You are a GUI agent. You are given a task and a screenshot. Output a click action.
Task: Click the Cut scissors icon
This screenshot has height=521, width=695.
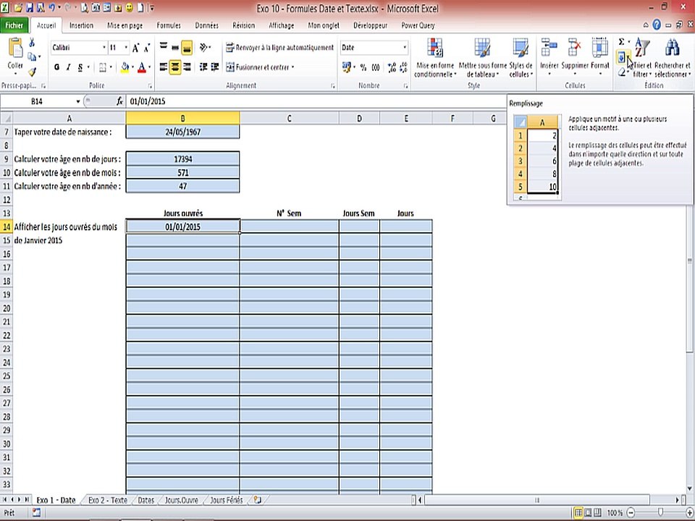coord(32,43)
